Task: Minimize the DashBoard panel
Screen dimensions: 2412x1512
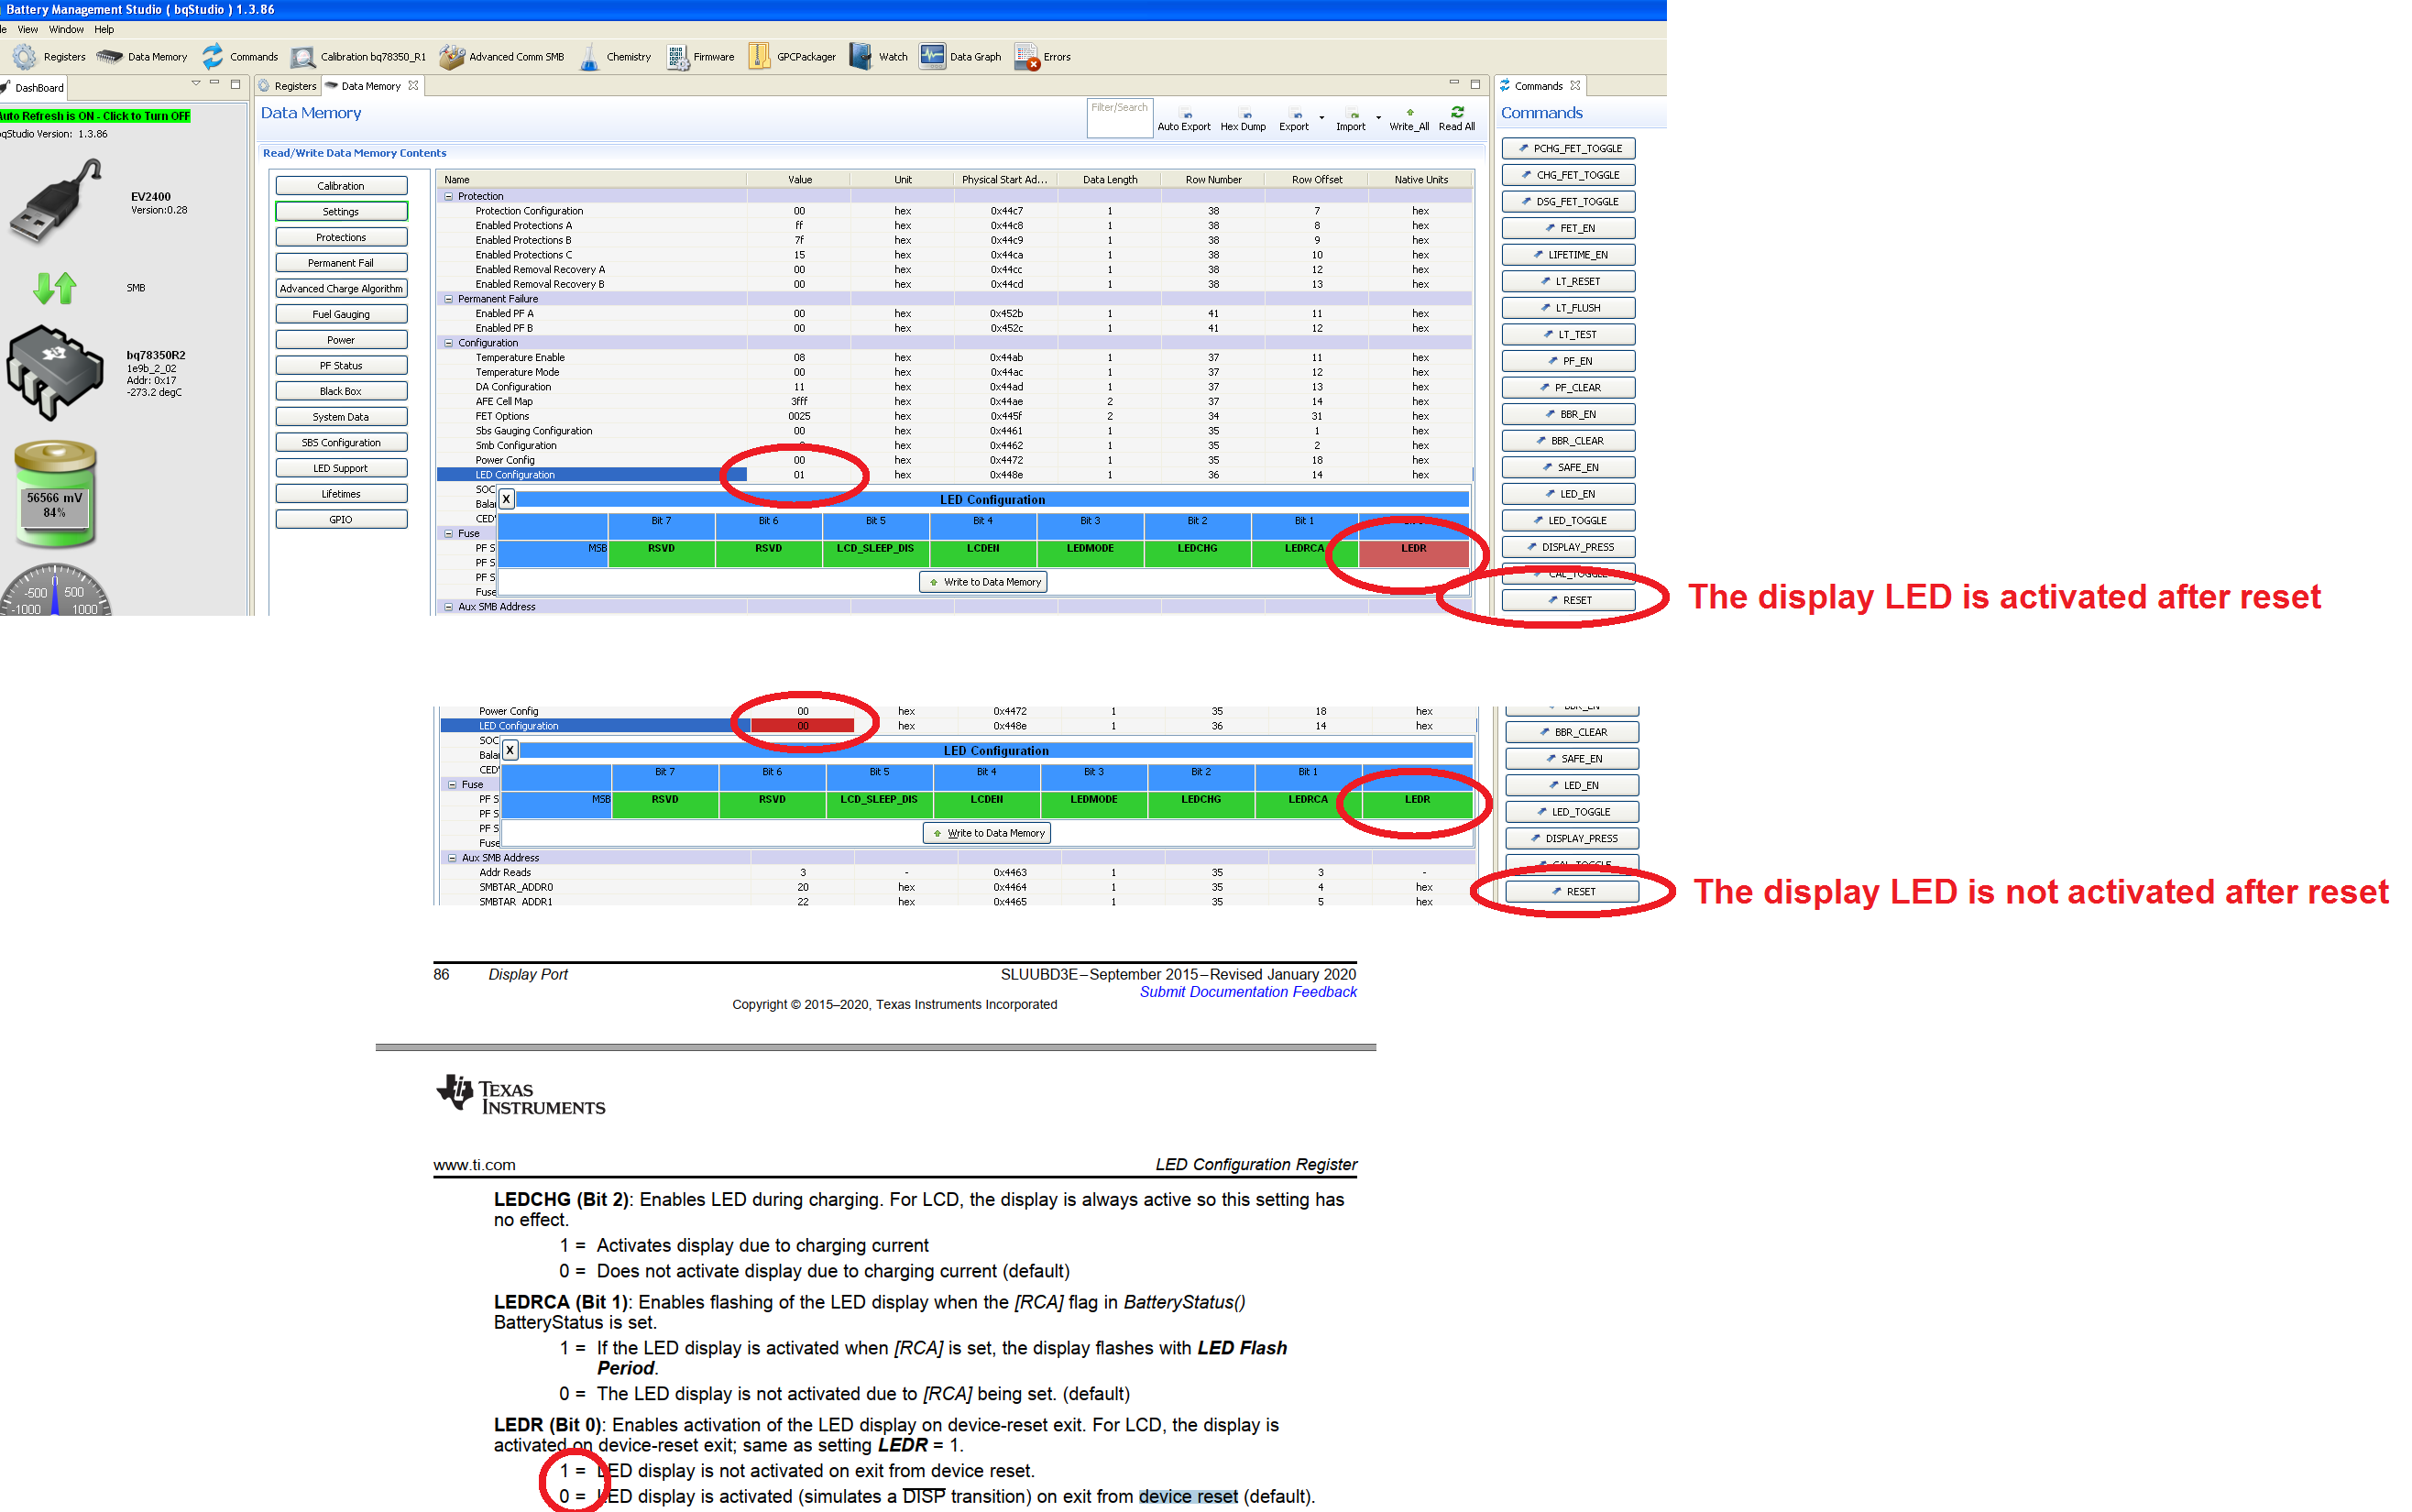Action: (x=215, y=84)
